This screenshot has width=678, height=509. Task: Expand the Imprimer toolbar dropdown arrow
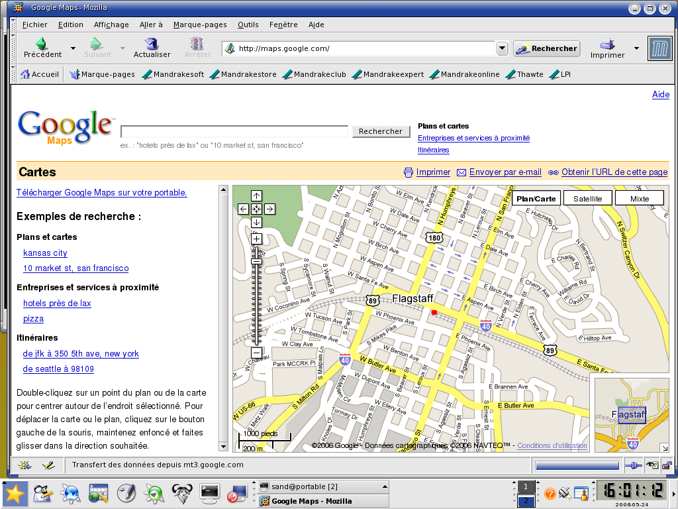(636, 48)
